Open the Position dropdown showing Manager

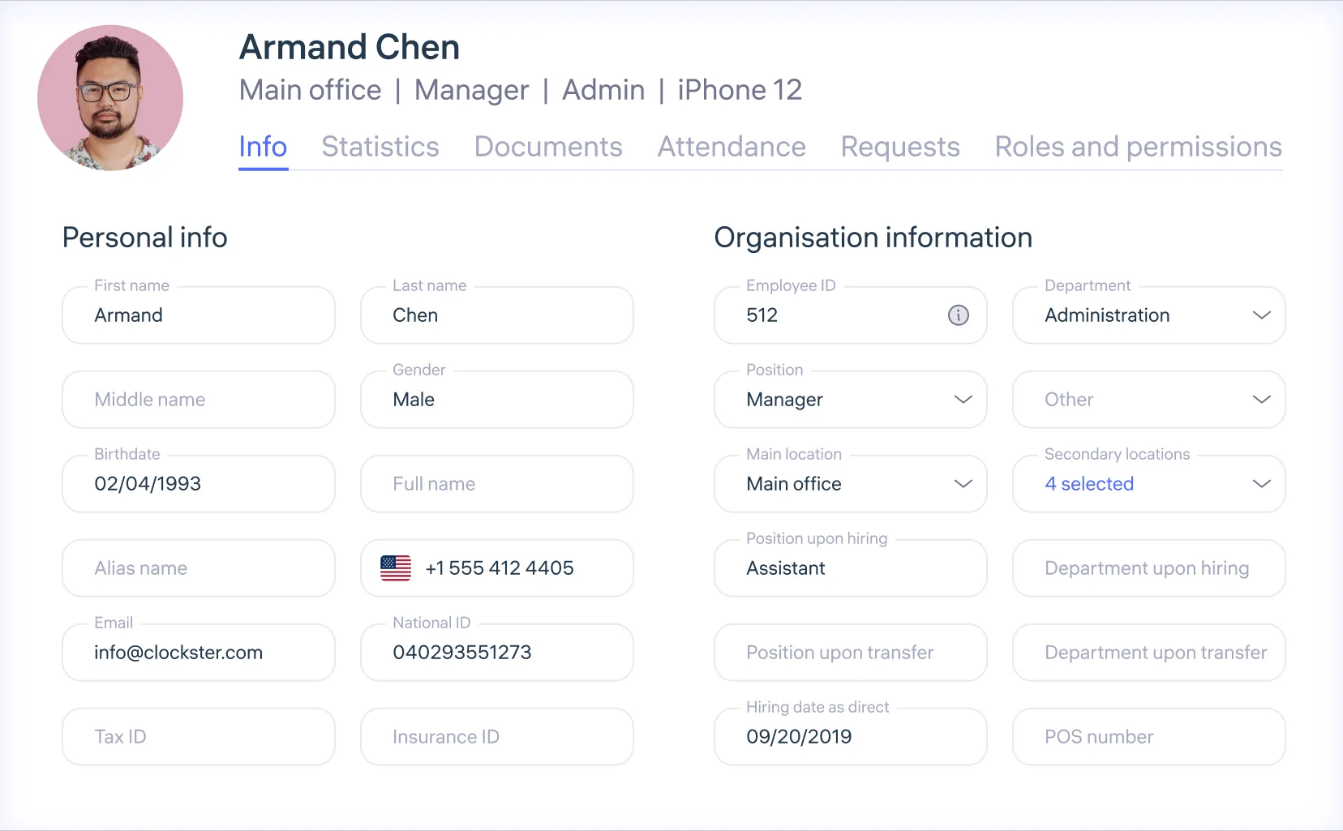(850, 400)
